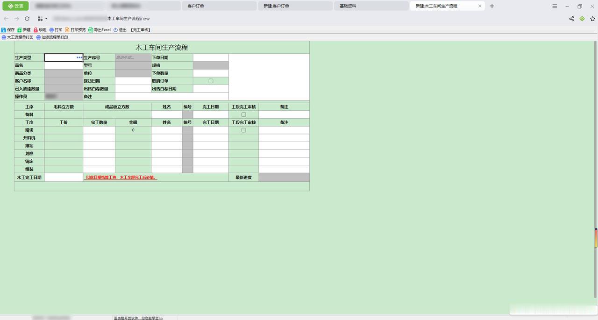Check 工段完工审核 box in 精切 row
Viewport: 598px width, 320px height.
pos(243,130)
